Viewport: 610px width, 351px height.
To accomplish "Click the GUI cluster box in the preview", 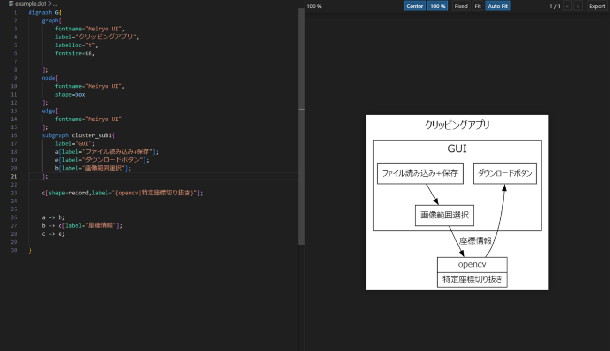I will tap(457, 149).
